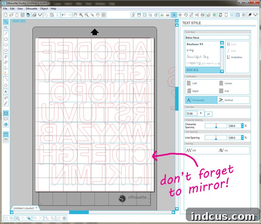Viewport: 261px width, 224px height.
Task: Click the Line Spacing slider
Action: (x=216, y=138)
